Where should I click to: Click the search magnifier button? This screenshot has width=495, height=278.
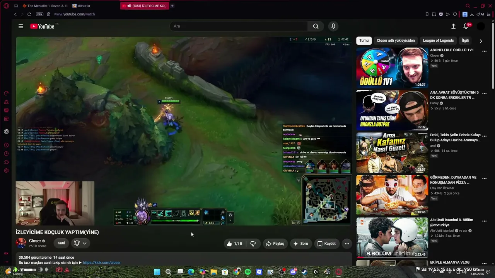[316, 26]
